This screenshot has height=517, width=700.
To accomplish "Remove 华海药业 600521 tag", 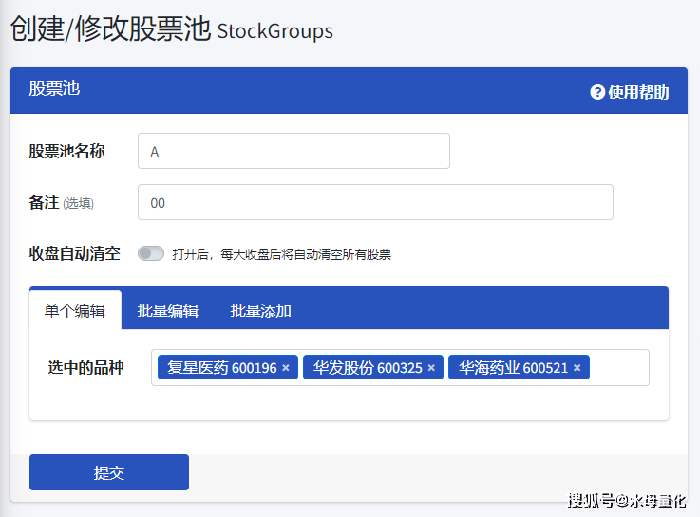I will click(577, 368).
